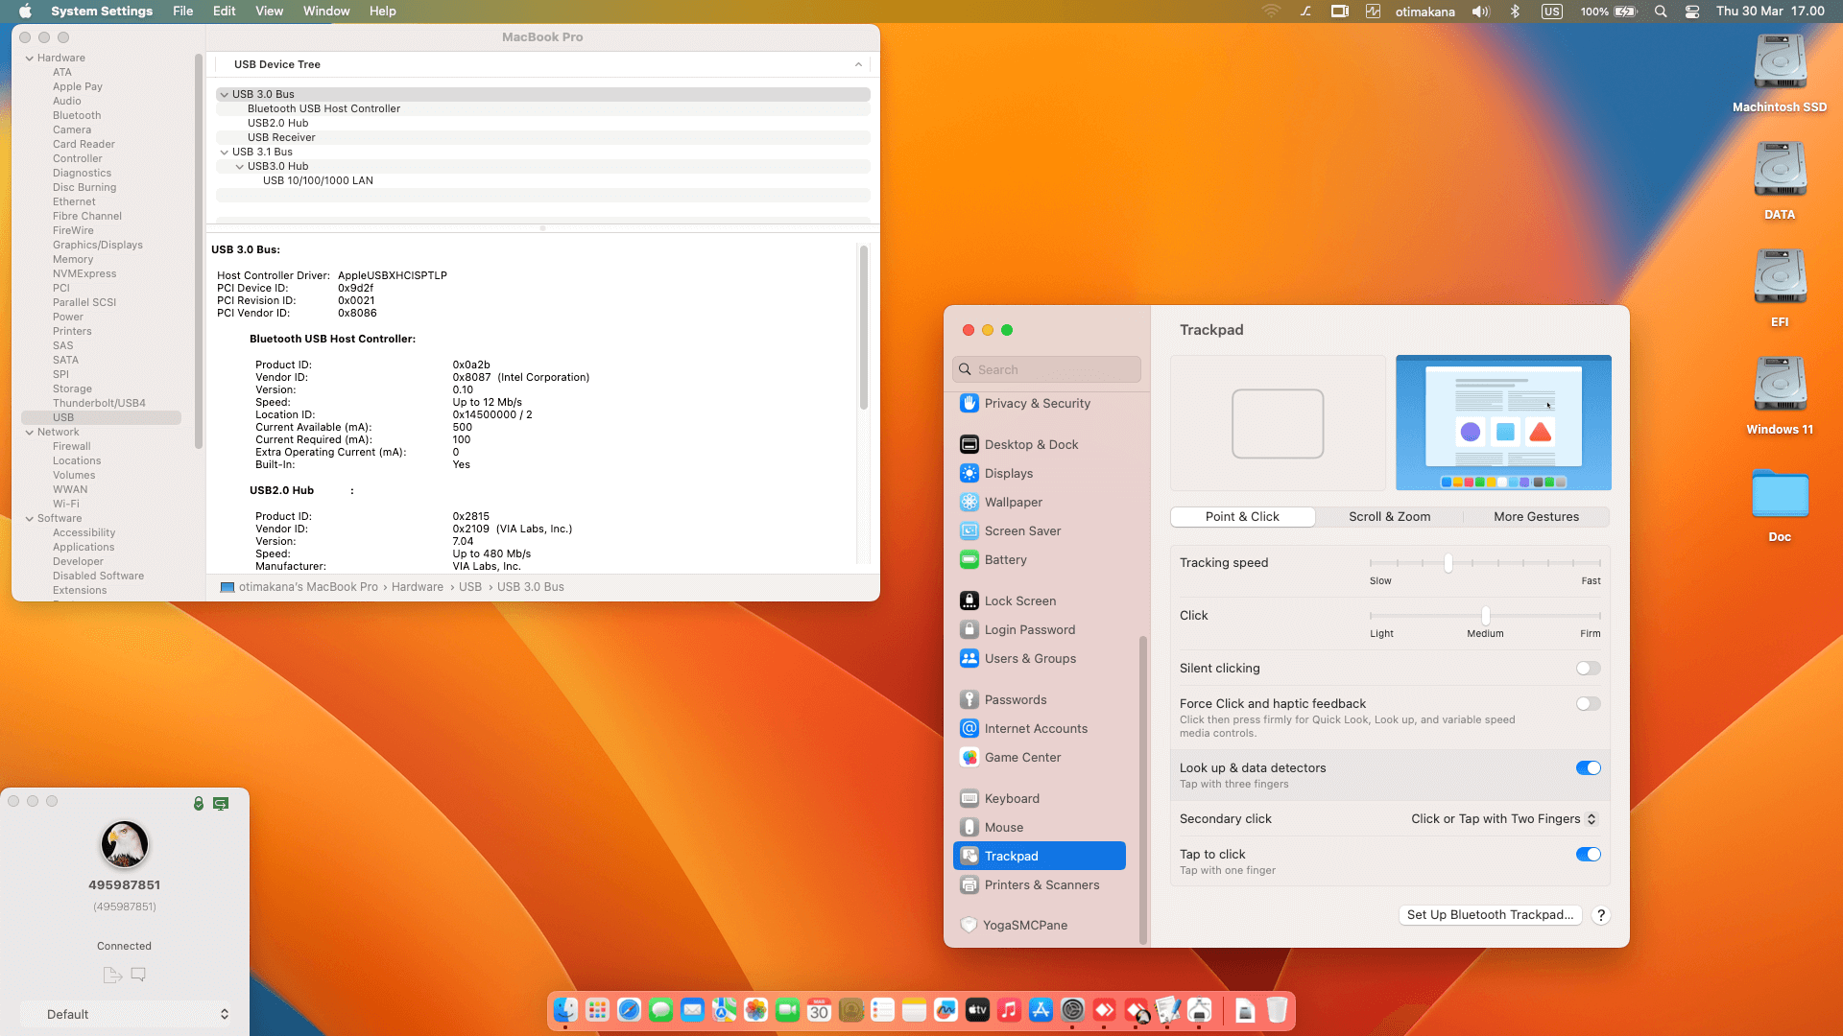
Task: Enable Silent clicking
Action: point(1588,668)
